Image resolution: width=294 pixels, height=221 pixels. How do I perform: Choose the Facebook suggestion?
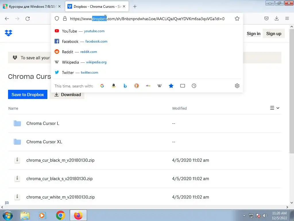pos(147,41)
